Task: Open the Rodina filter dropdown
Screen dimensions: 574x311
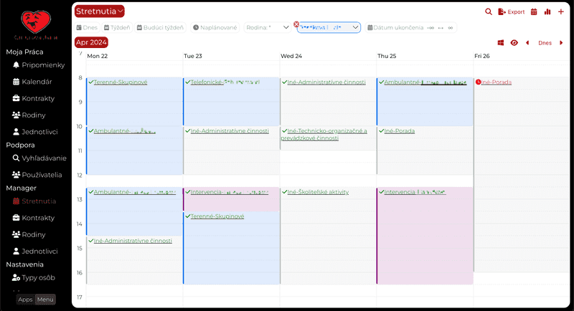Action: click(x=268, y=27)
